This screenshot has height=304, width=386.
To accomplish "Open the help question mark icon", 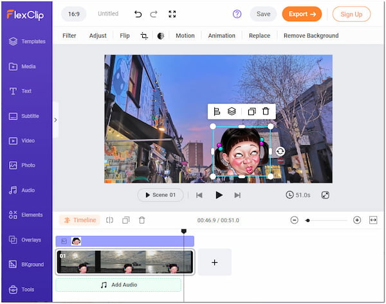I will (237, 14).
